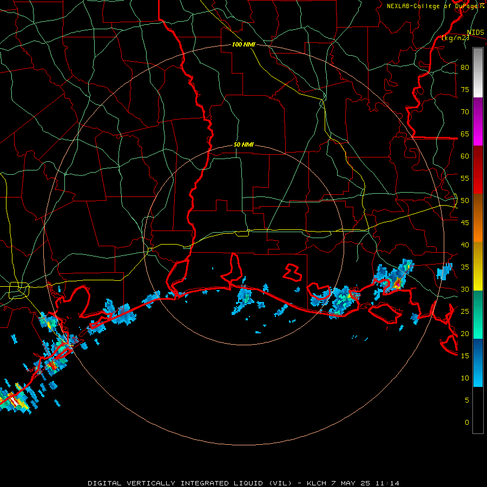The image size is (487, 487).
Task: Click the legend value 70
Action: (465, 112)
